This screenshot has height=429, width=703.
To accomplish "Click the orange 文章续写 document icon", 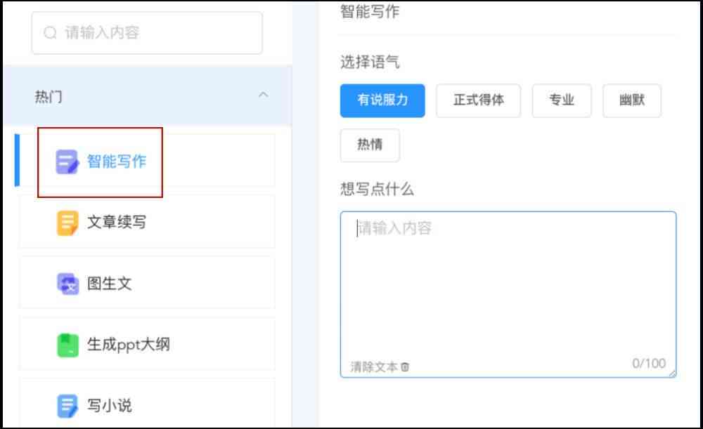I will click(x=67, y=223).
